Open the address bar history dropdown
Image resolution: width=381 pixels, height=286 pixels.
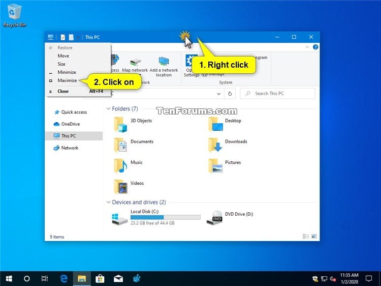(218, 94)
